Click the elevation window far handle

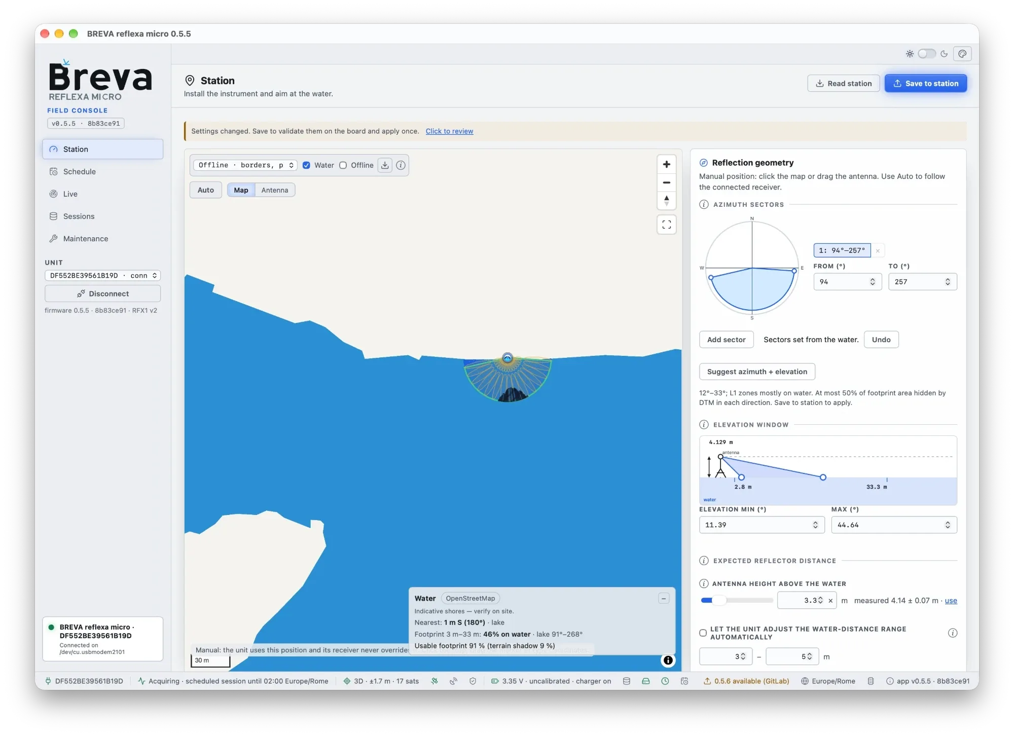[x=822, y=477]
